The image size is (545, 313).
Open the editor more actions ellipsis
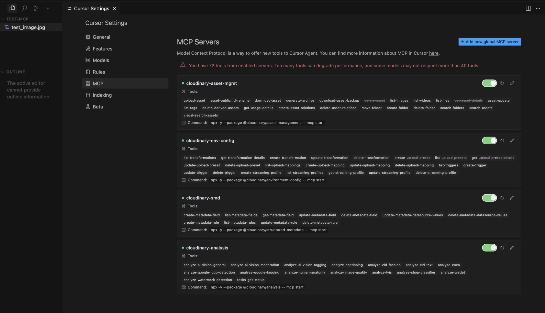click(x=538, y=8)
